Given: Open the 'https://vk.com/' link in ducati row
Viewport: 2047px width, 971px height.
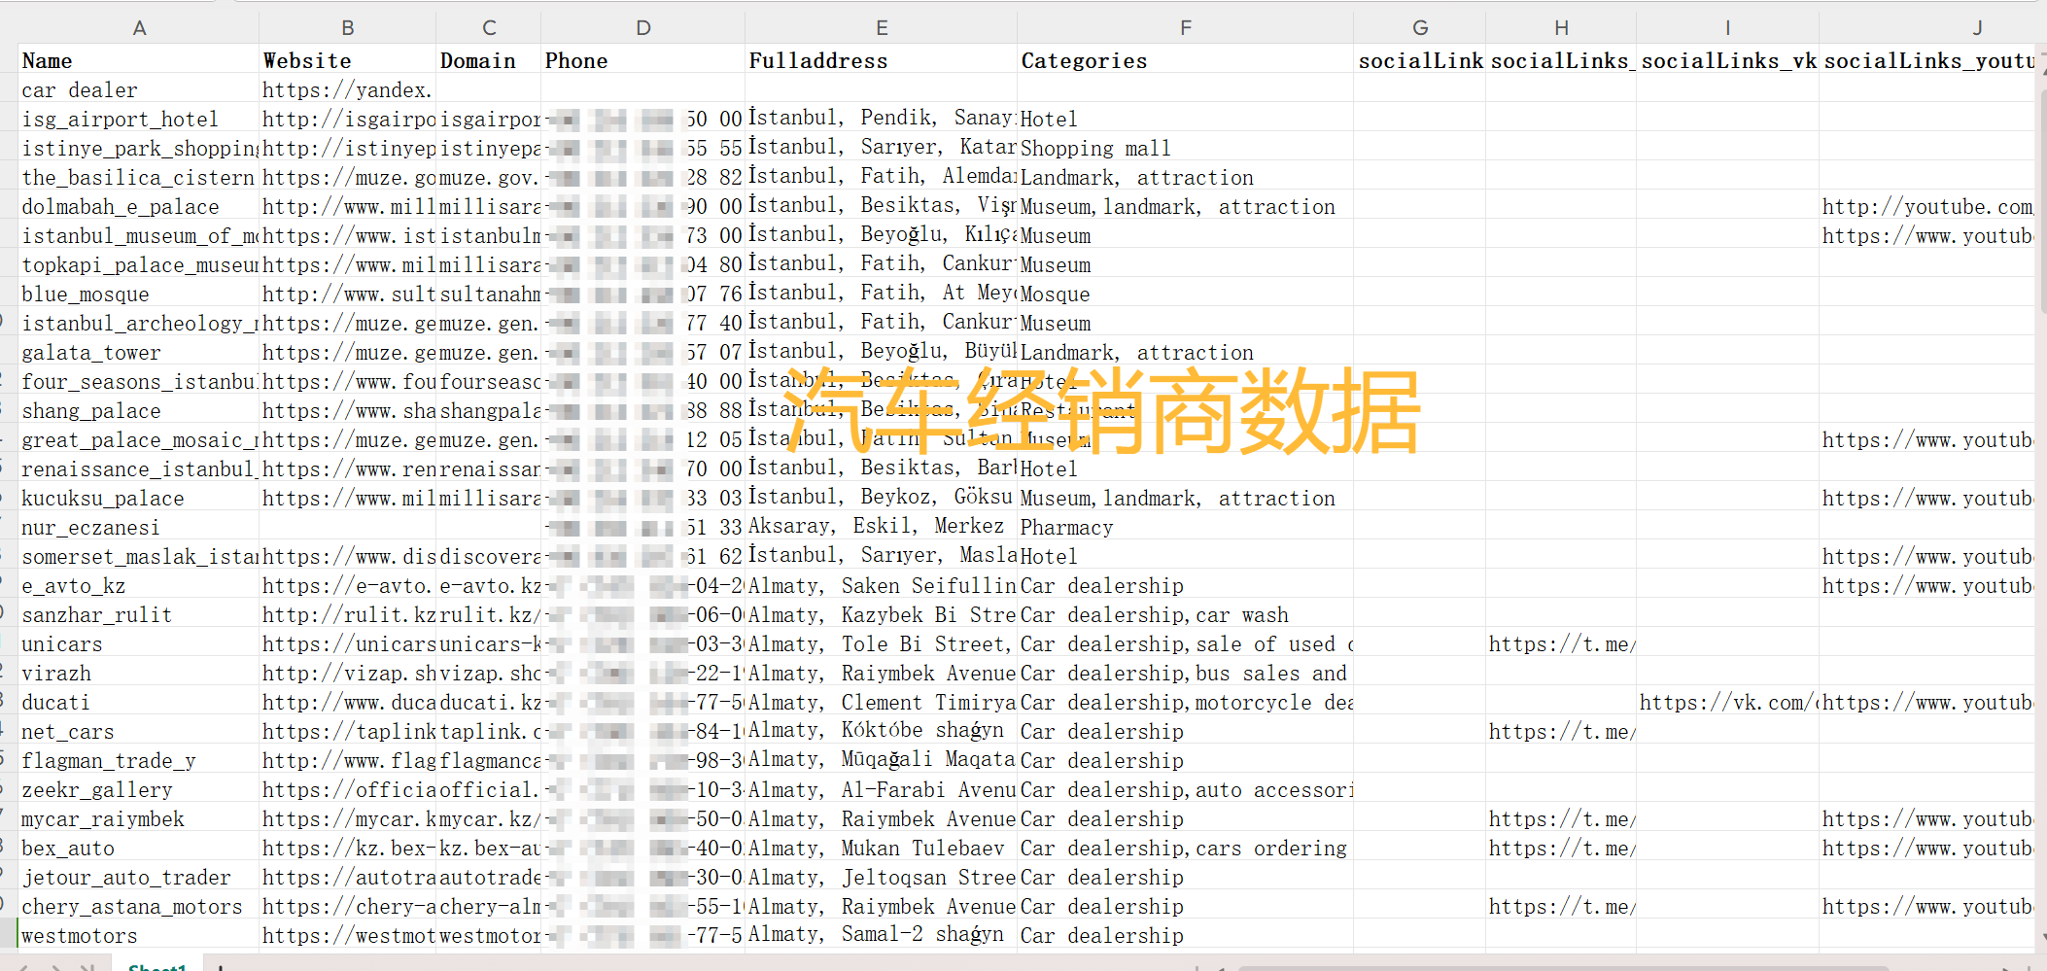Looking at the screenshot, I should point(1727,702).
